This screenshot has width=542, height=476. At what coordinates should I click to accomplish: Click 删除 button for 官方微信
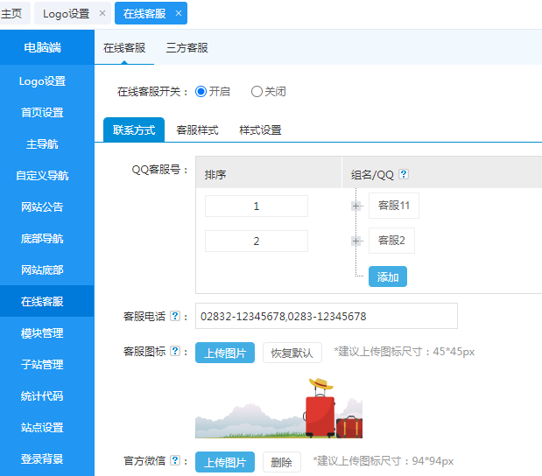click(x=281, y=461)
